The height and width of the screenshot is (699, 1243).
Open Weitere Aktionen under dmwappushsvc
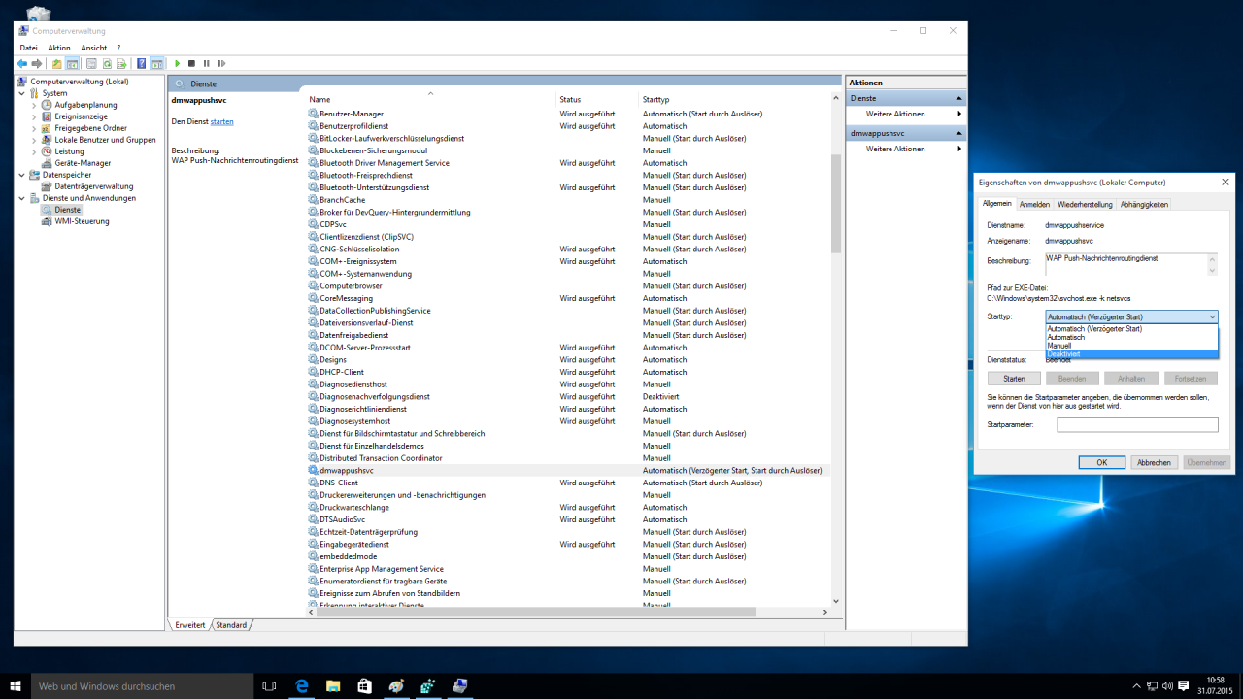pyautogui.click(x=907, y=149)
